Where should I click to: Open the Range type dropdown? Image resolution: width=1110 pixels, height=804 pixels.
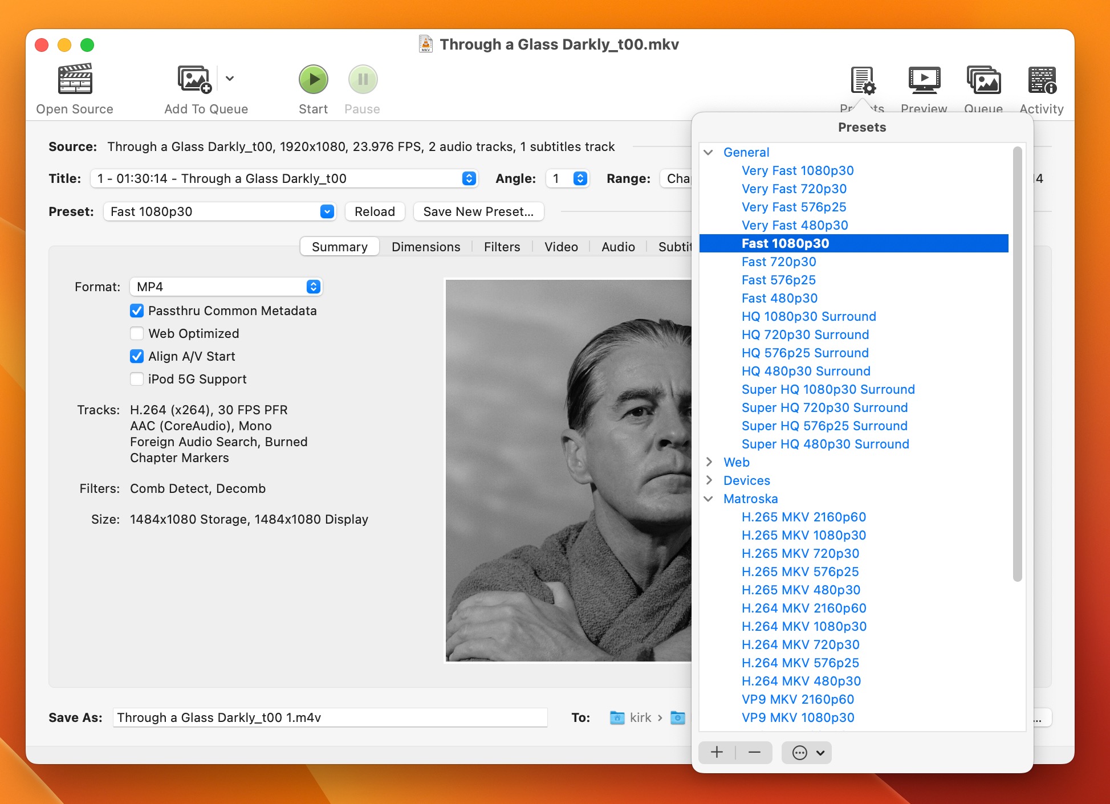[676, 178]
